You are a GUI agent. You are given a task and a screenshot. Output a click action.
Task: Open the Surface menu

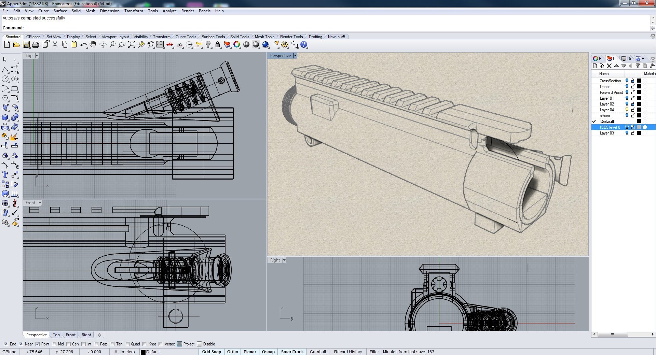pyautogui.click(x=60, y=11)
